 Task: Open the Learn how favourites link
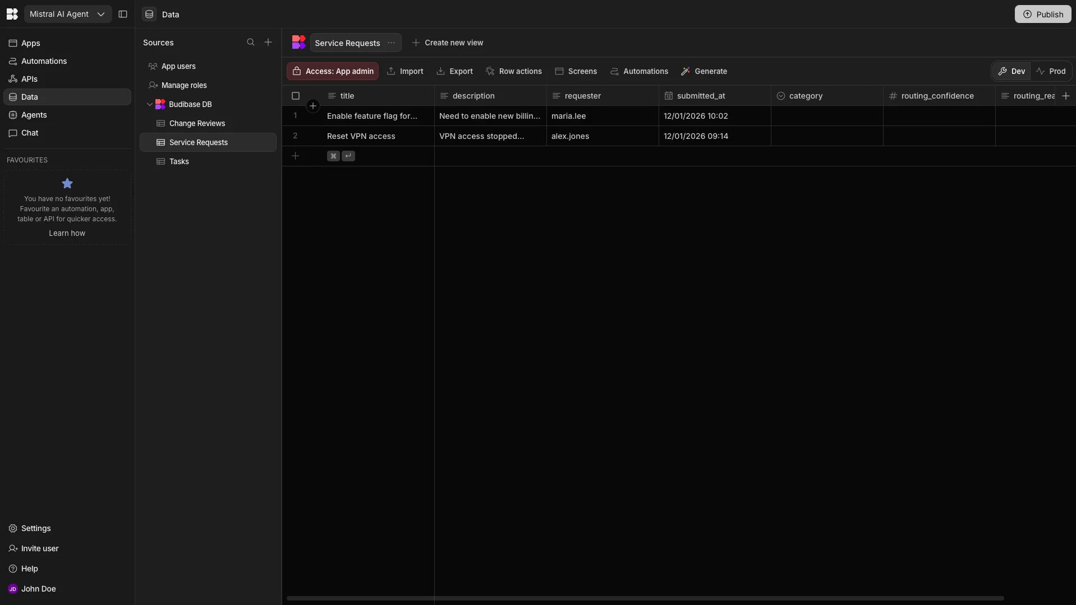[x=67, y=233]
